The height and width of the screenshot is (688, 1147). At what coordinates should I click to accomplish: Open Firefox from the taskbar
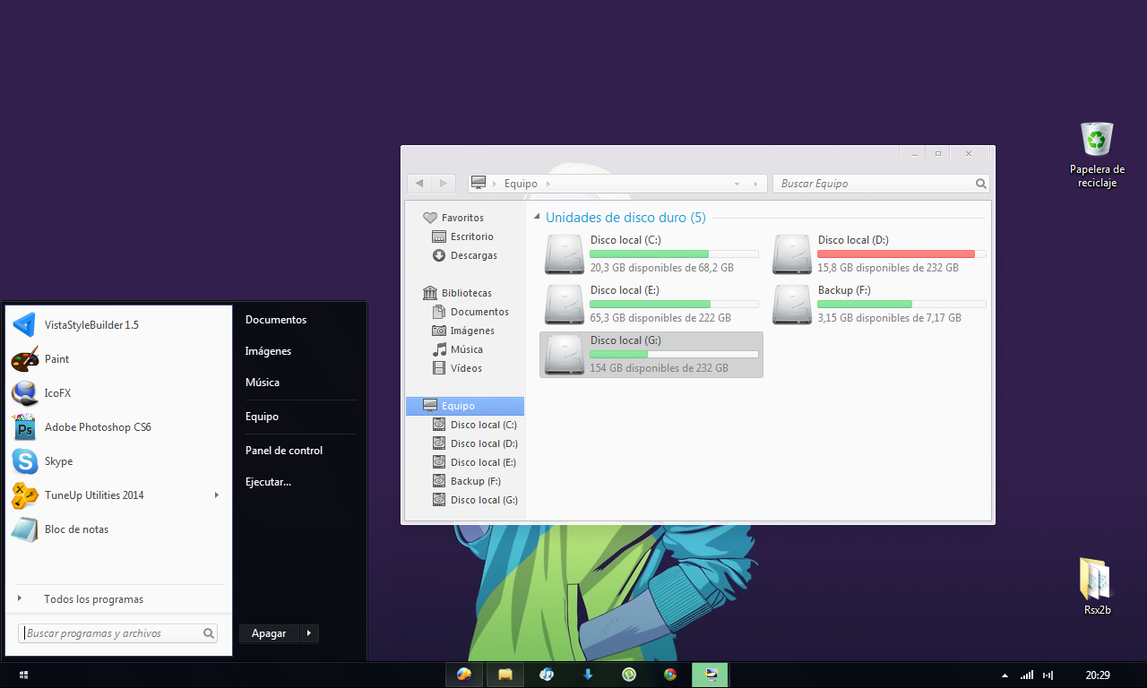point(464,675)
